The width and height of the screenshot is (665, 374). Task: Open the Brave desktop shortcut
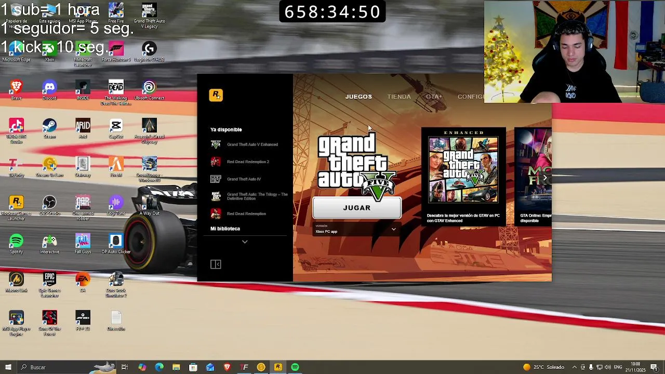coord(16,90)
